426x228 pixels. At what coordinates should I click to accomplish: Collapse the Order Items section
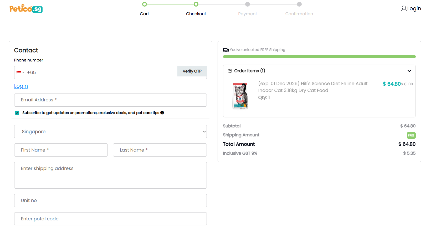[409, 71]
